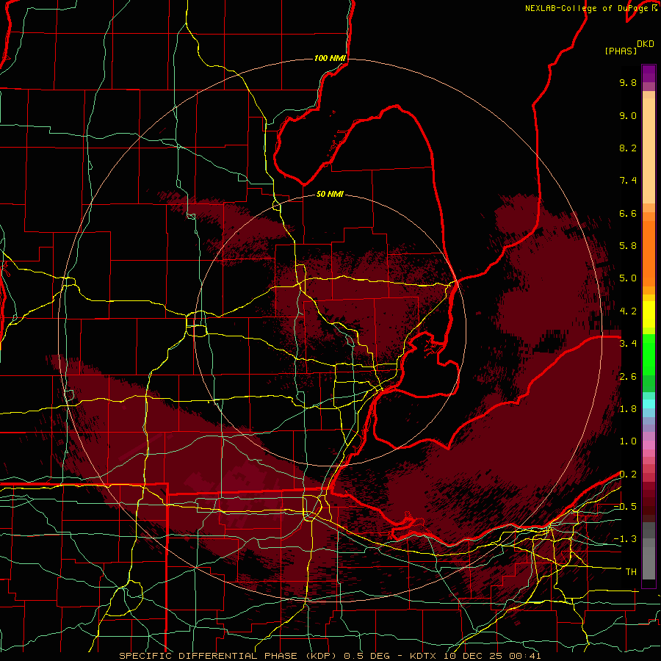661x661 pixels.
Task: Click the 100 NMI range ring label
Action: coord(330,58)
